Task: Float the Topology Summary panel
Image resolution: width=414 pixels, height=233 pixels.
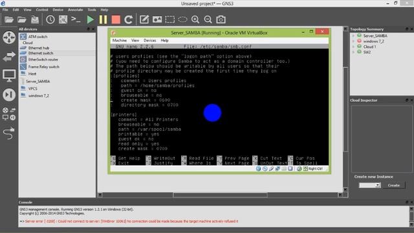Action: tap(407, 29)
